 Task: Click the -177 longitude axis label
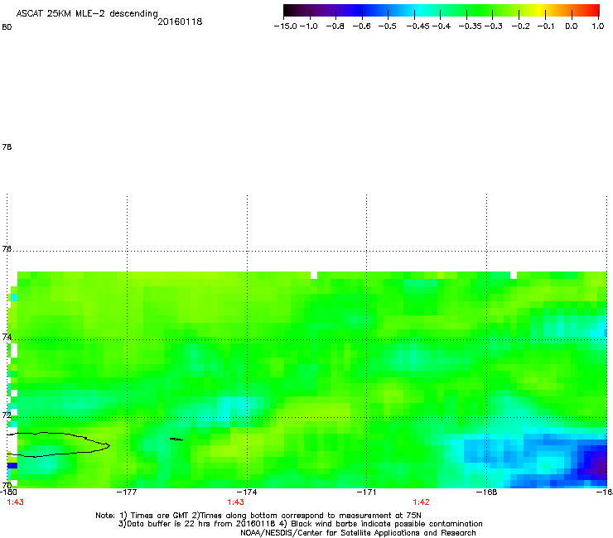tap(127, 492)
